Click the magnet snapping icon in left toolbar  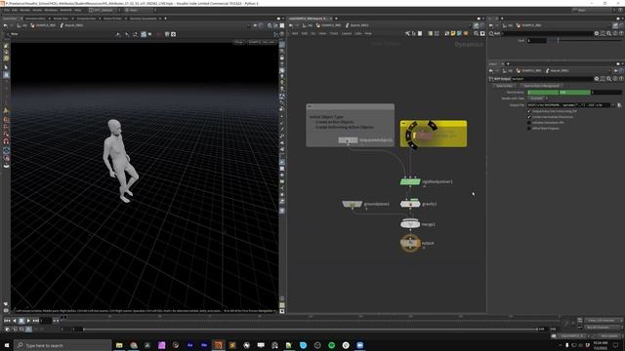click(6, 141)
